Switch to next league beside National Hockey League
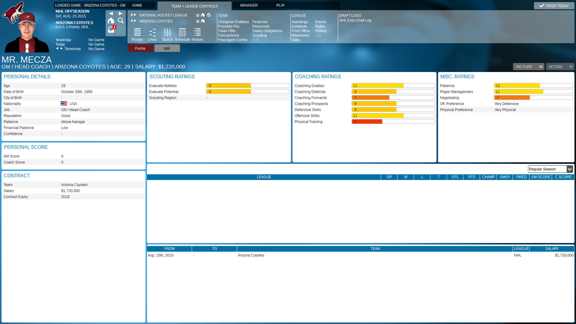Screen dimensions: 576x324 (135, 15)
